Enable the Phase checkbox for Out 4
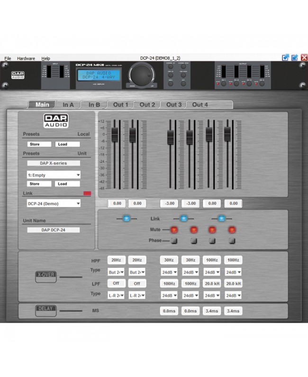Viewport: 308px width, 377px height. point(232,241)
